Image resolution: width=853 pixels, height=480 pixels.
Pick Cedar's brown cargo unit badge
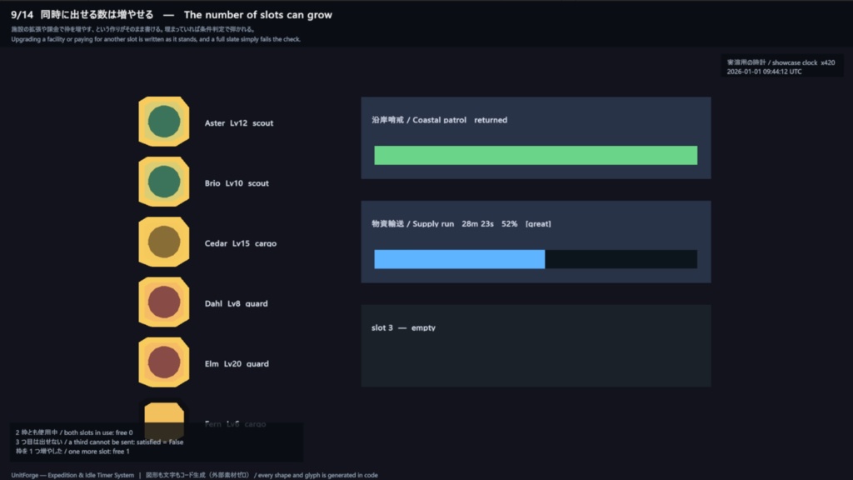pos(164,242)
